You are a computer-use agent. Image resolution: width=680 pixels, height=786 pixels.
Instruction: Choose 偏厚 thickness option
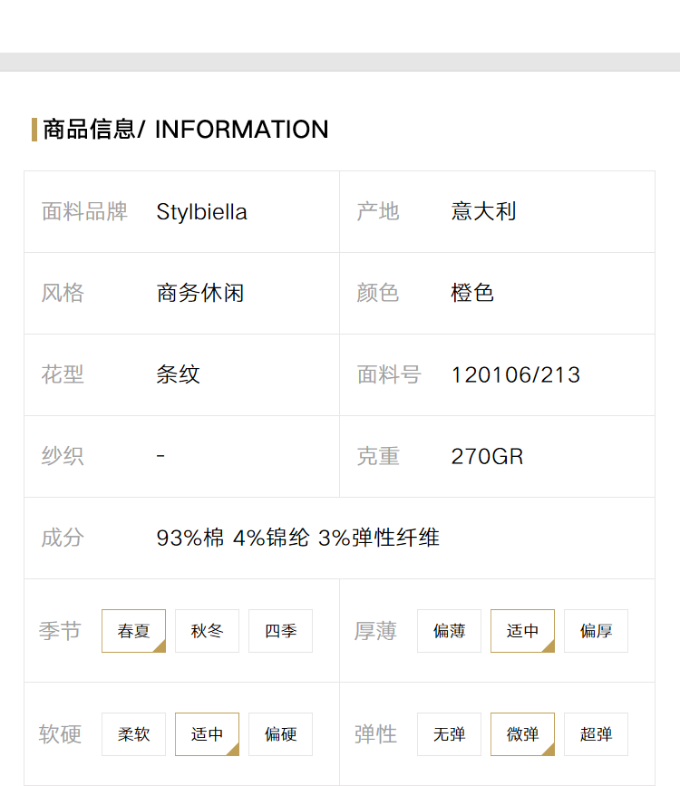click(596, 631)
